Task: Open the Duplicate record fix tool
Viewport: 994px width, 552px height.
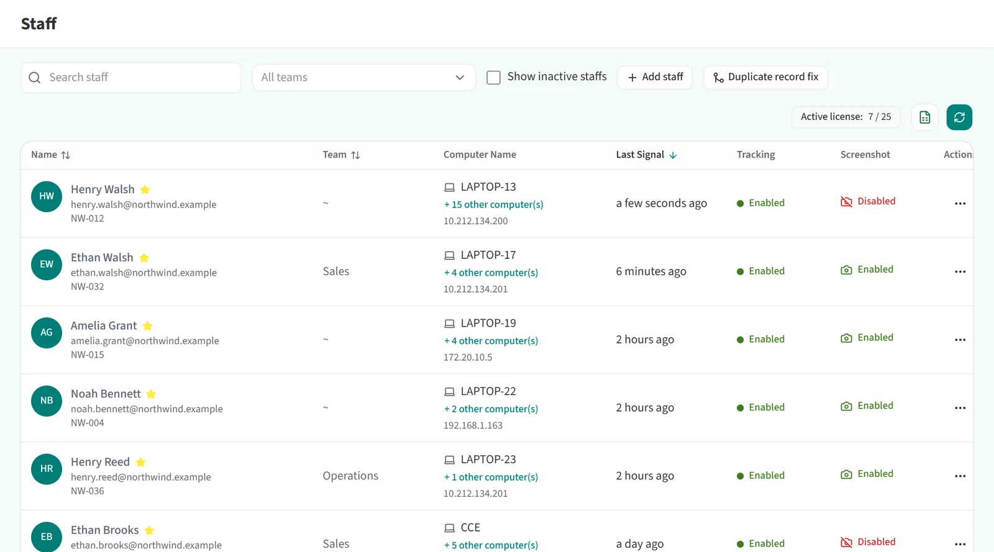Action: click(765, 78)
